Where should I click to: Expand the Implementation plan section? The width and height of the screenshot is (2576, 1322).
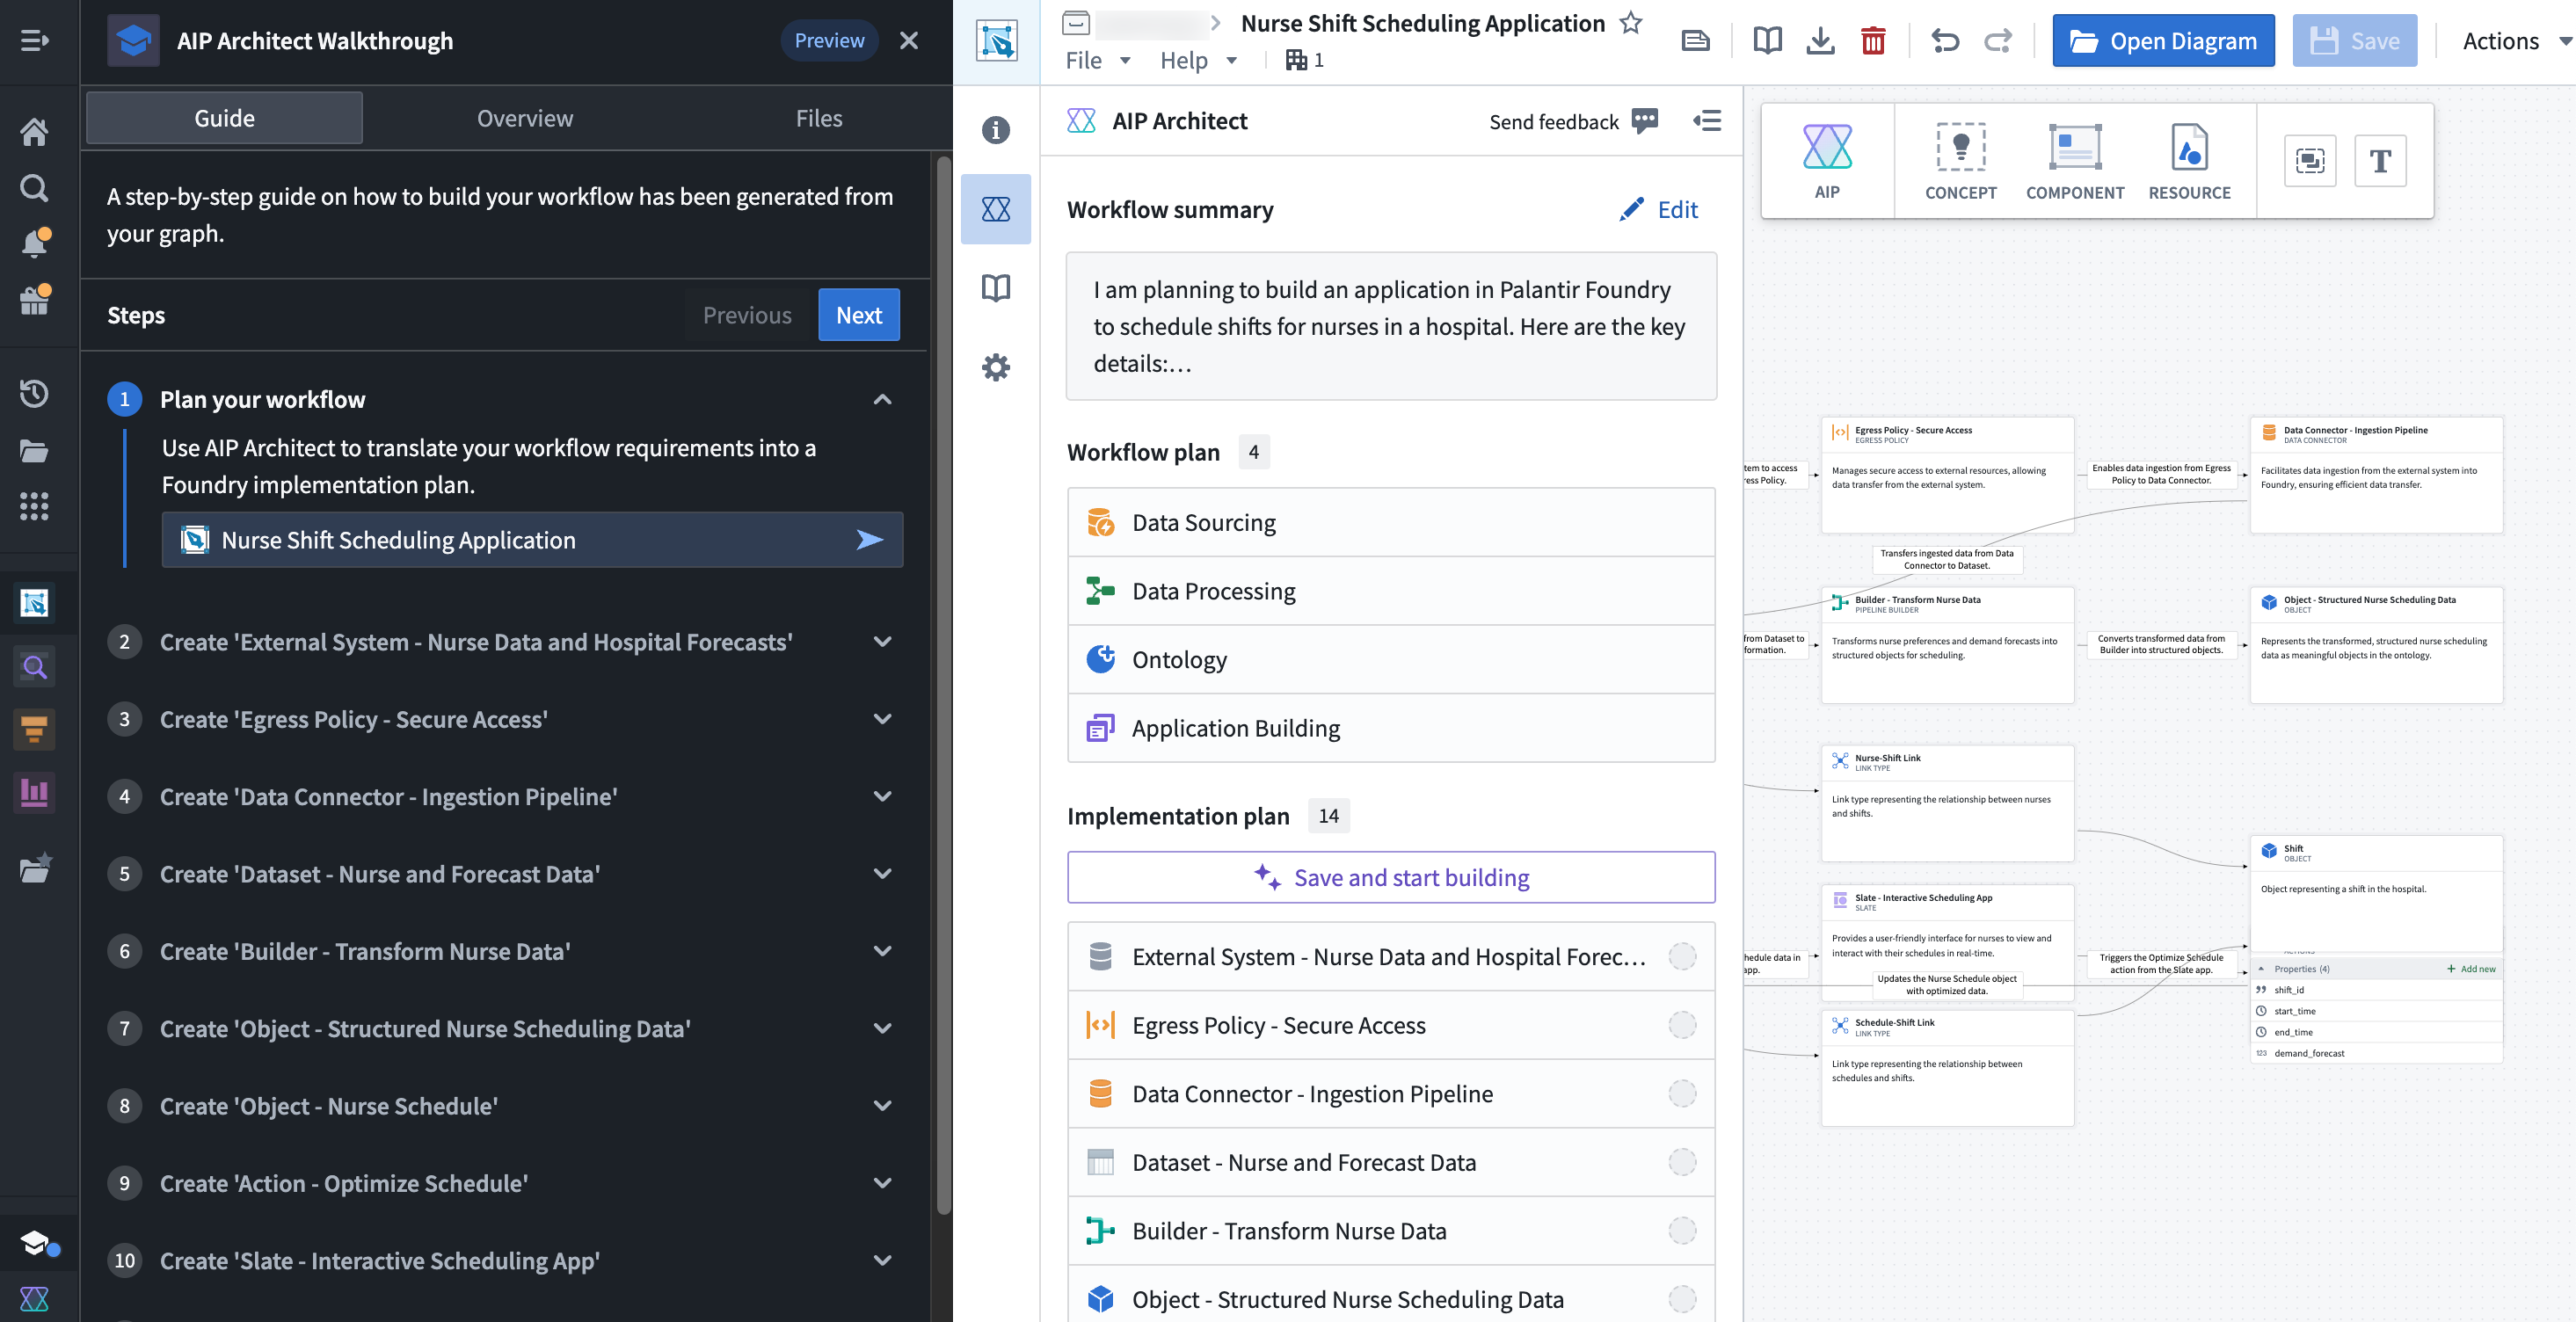1178,815
